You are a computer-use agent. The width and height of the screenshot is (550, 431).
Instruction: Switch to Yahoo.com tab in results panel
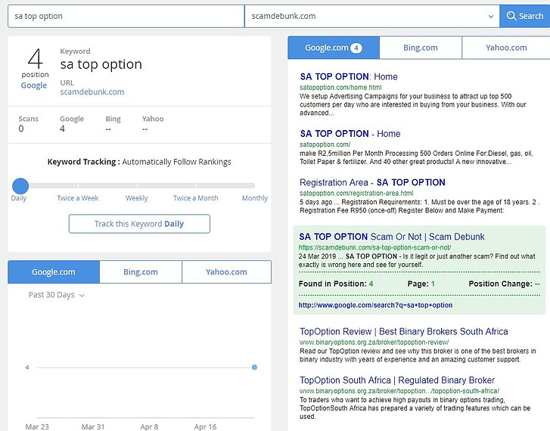tap(506, 48)
